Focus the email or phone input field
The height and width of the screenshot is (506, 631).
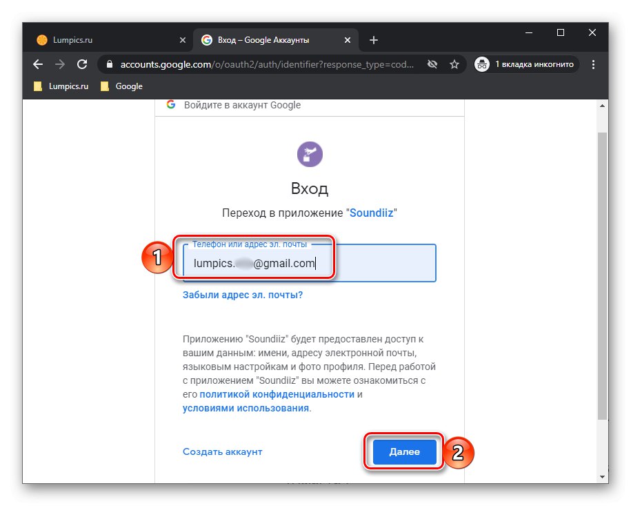pos(309,263)
